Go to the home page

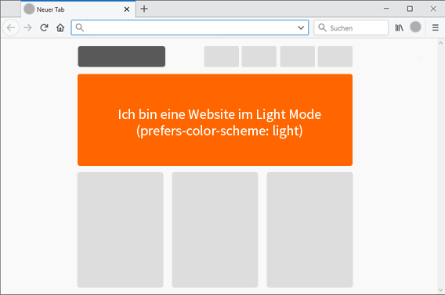pos(60,27)
